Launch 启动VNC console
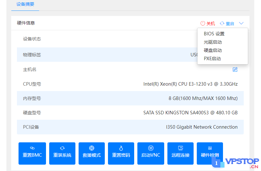The width and height of the screenshot is (261, 171). click(x=151, y=153)
